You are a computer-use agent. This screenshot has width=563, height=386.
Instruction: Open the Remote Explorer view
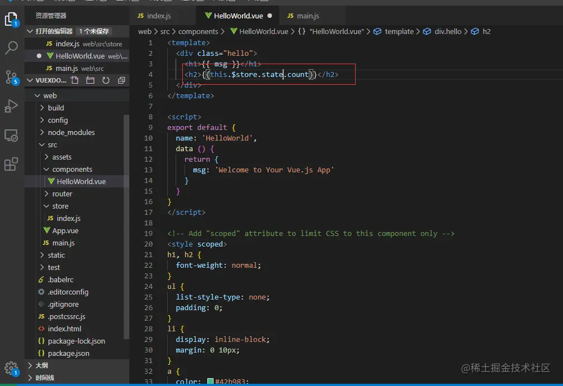click(x=11, y=136)
